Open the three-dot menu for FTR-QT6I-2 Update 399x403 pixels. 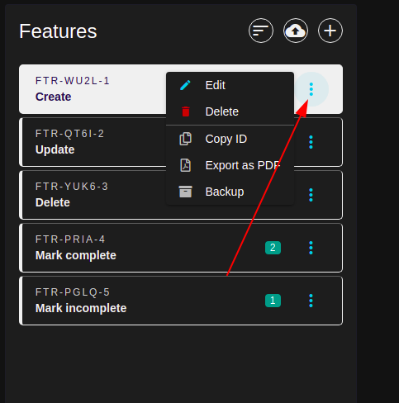click(x=311, y=142)
